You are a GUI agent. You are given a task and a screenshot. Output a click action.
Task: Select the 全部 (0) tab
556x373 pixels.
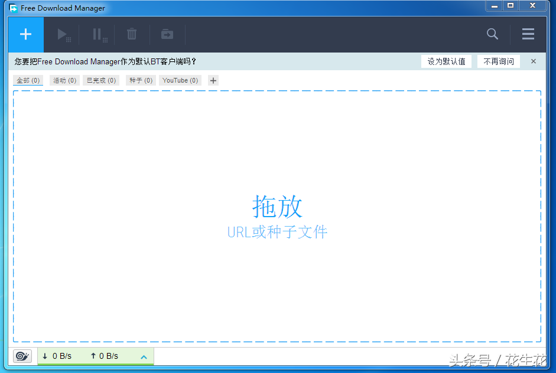tap(28, 80)
